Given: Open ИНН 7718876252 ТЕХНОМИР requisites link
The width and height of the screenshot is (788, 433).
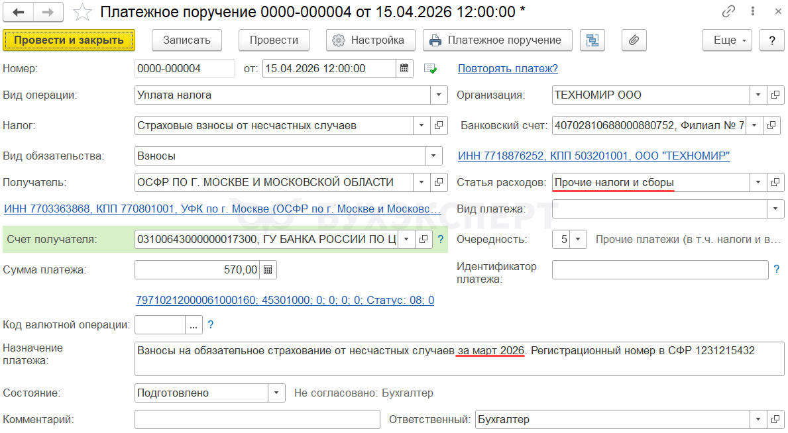Looking at the screenshot, I should [x=594, y=156].
